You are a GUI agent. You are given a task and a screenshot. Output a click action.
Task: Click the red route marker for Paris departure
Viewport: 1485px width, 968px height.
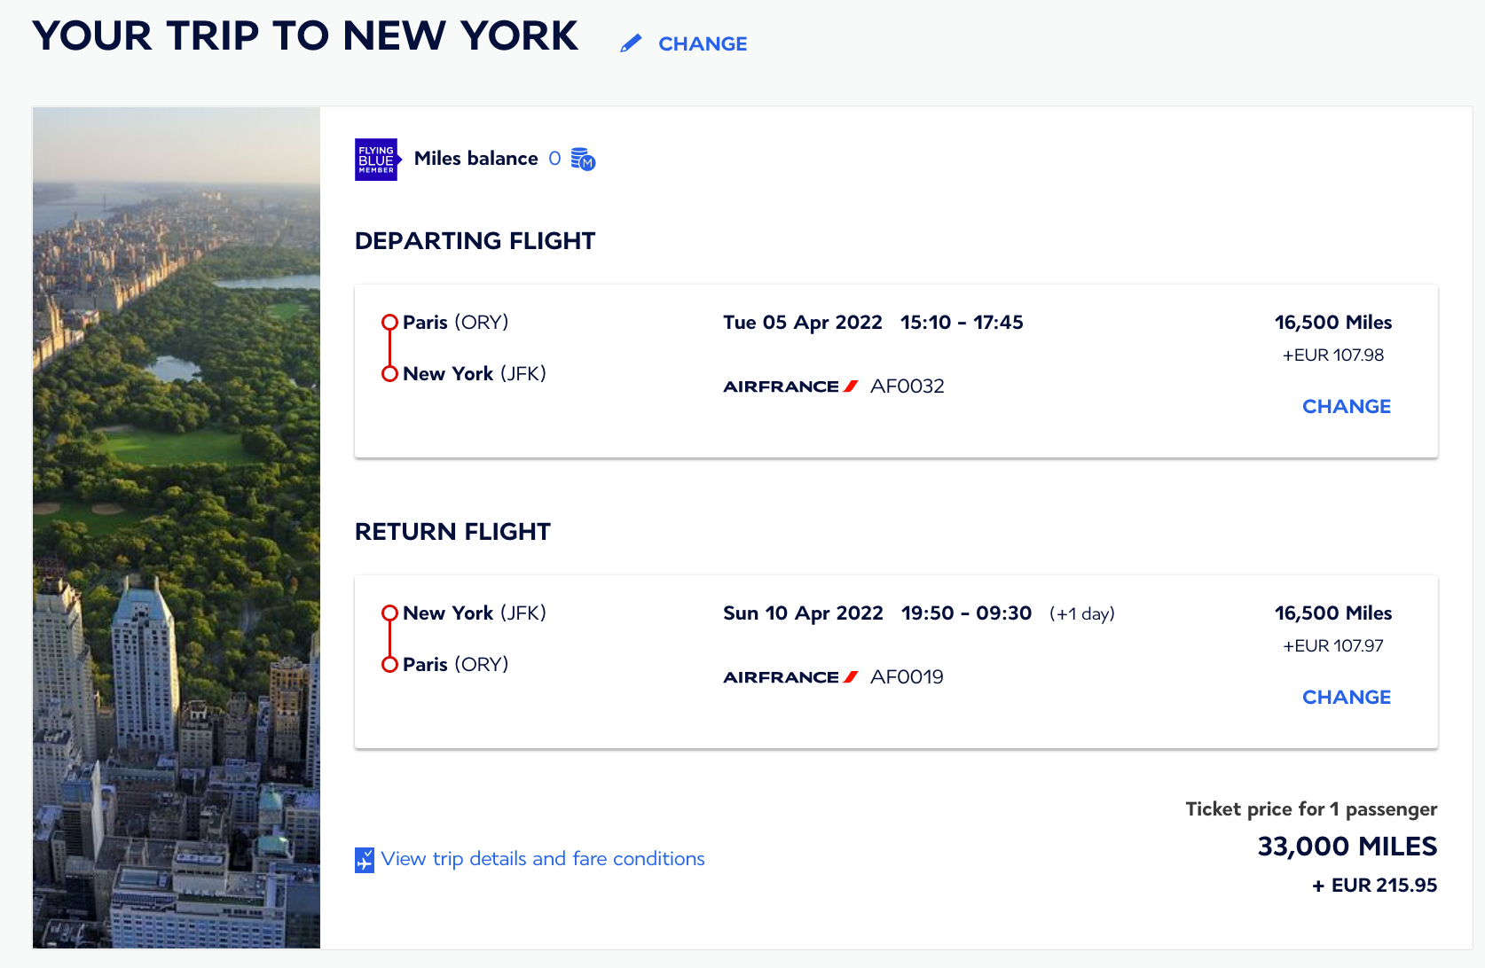point(389,322)
